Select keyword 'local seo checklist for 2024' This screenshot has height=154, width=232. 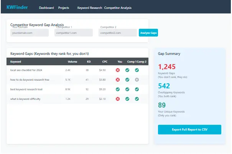click(26, 70)
